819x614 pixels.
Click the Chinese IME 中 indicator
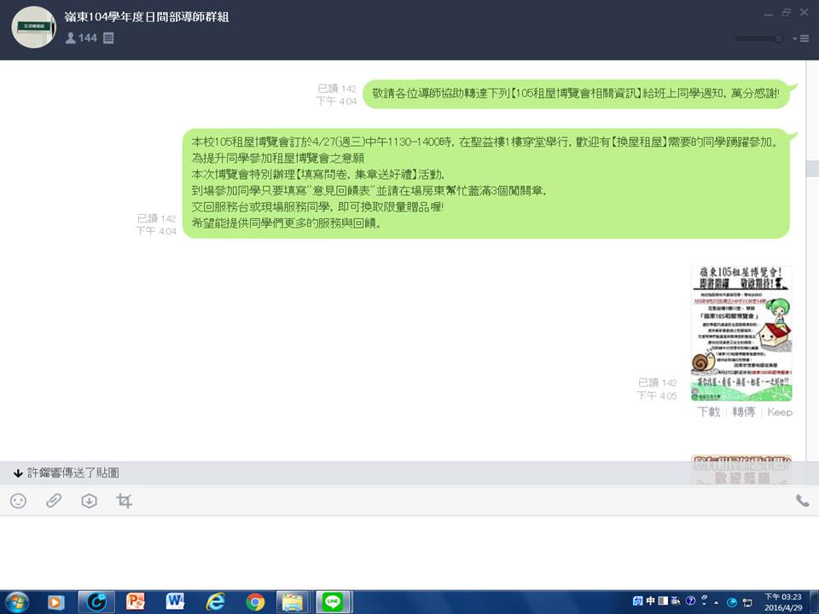(650, 601)
